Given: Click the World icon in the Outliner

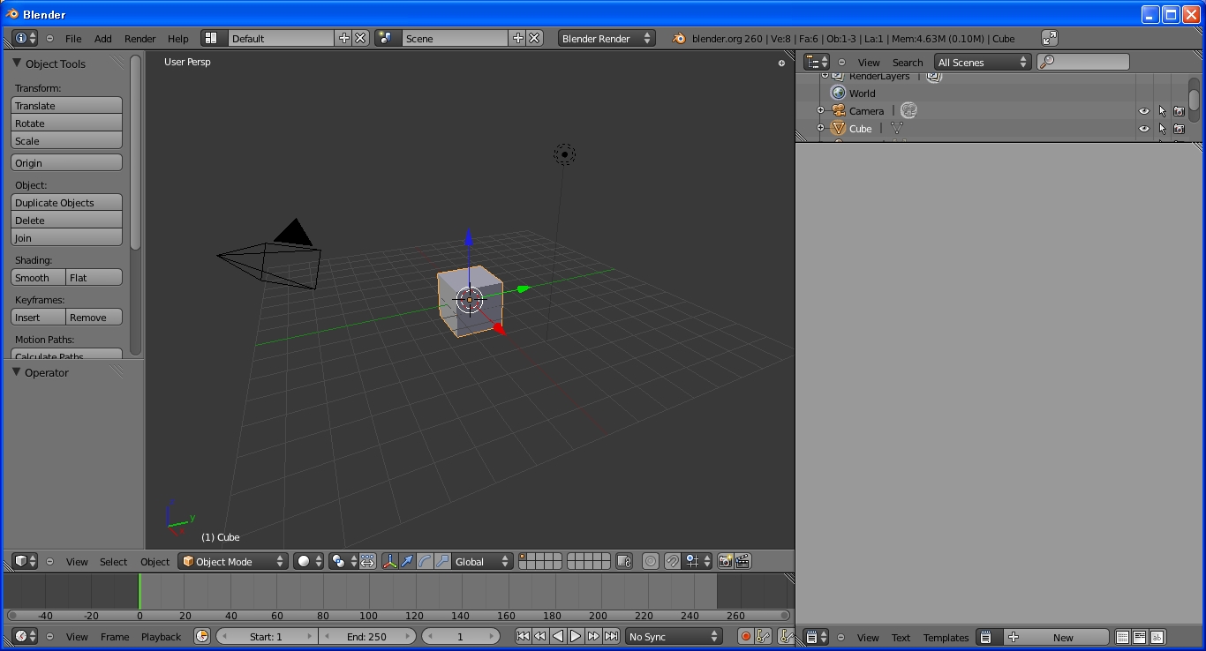Looking at the screenshot, I should 837,93.
